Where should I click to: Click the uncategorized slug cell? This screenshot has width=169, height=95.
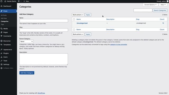(x=141, y=23)
